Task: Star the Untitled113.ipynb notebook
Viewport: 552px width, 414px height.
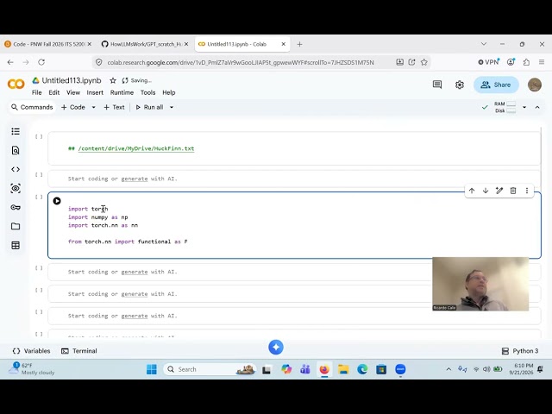Action: coord(113,80)
